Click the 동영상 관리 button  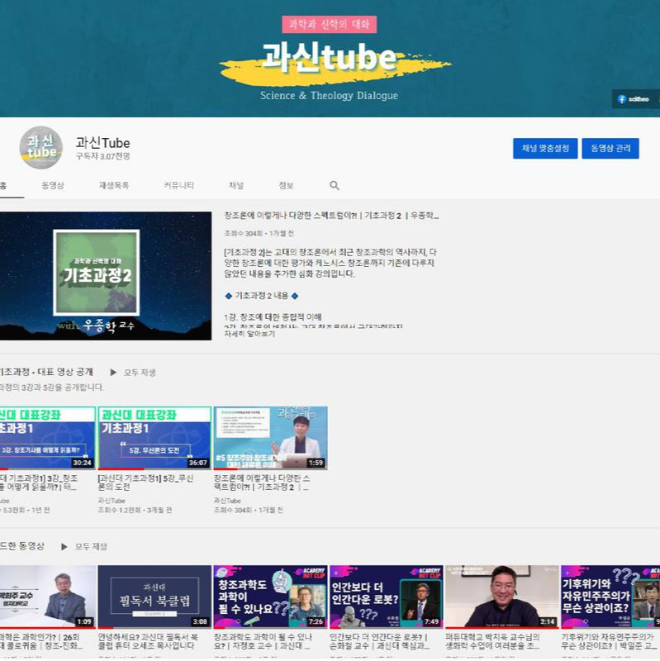tap(610, 149)
